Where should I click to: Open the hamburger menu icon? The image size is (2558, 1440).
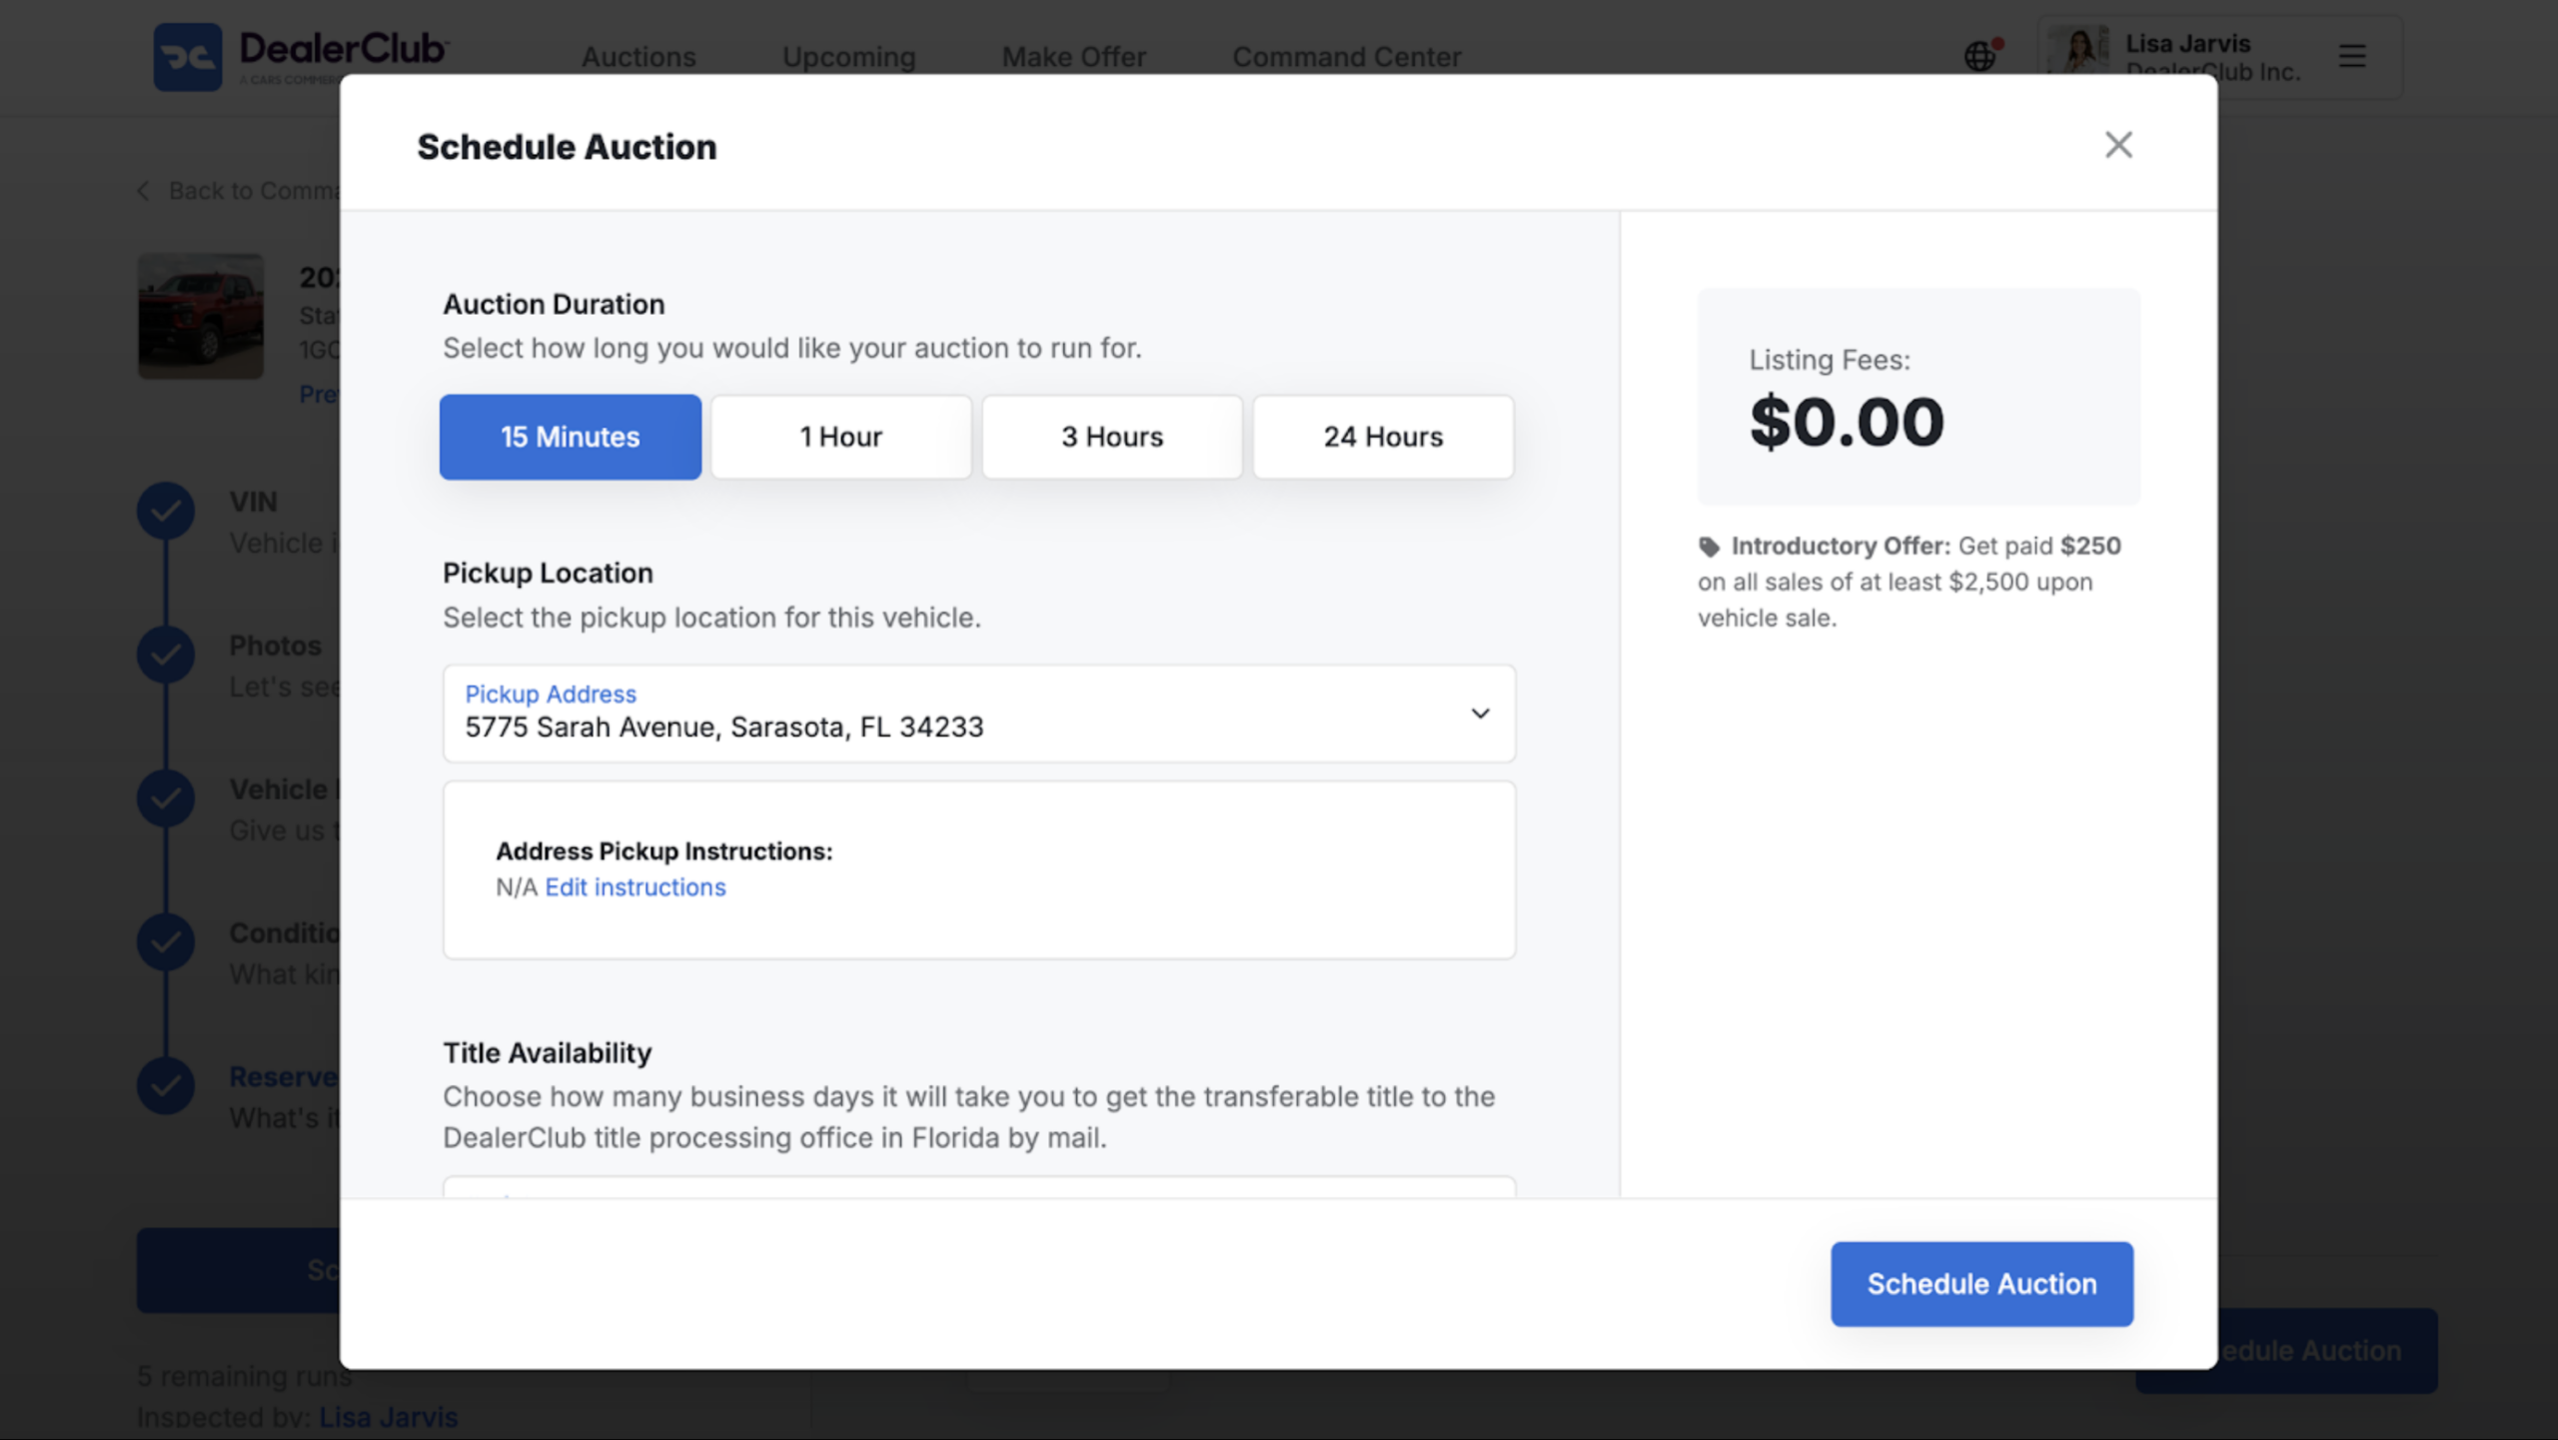pyautogui.click(x=2352, y=56)
